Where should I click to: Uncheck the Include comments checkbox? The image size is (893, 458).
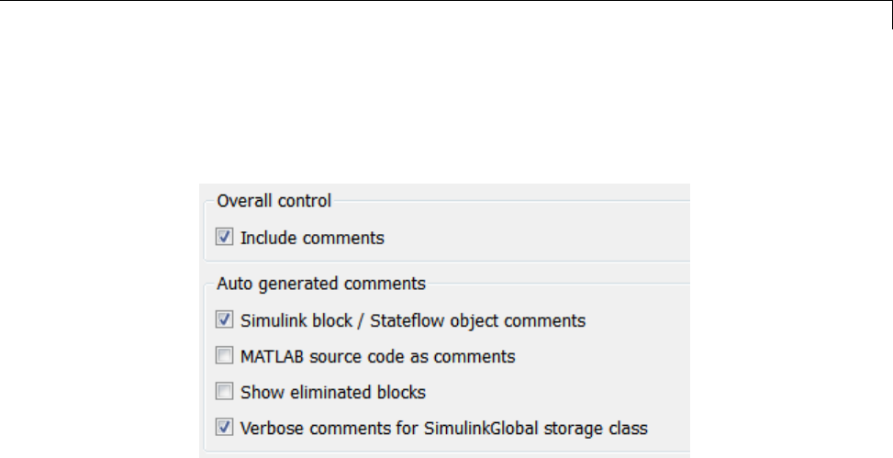[224, 238]
